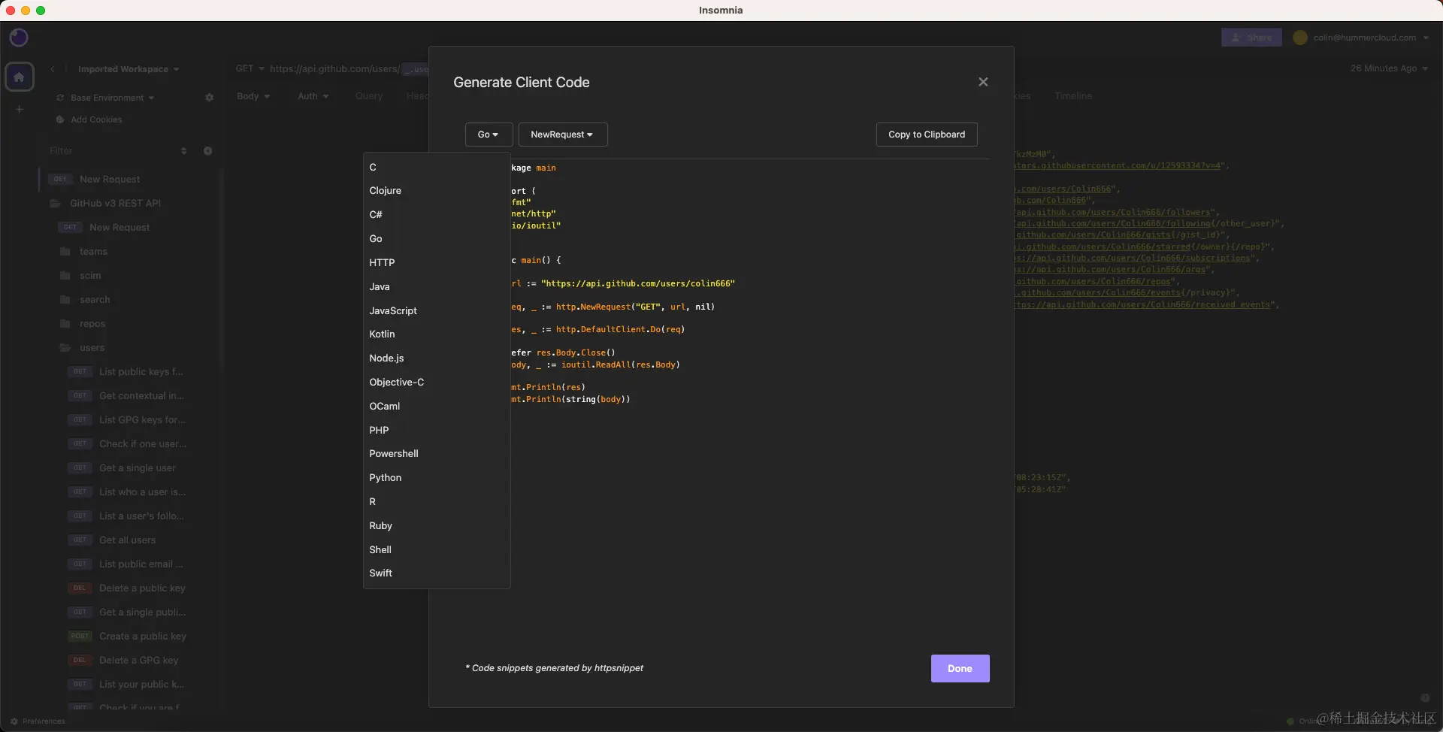Go back using the sidebar chevron
Screen dimensions: 1443x732
(53, 69)
